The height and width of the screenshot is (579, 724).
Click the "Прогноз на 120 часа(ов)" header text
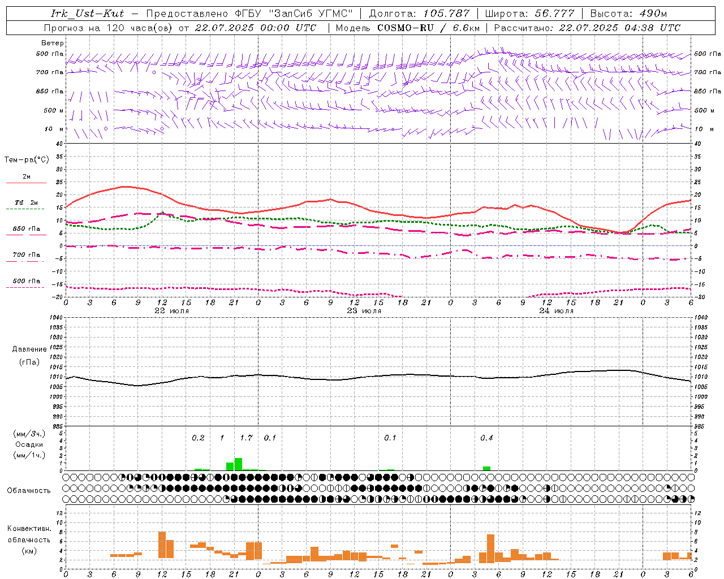click(109, 28)
